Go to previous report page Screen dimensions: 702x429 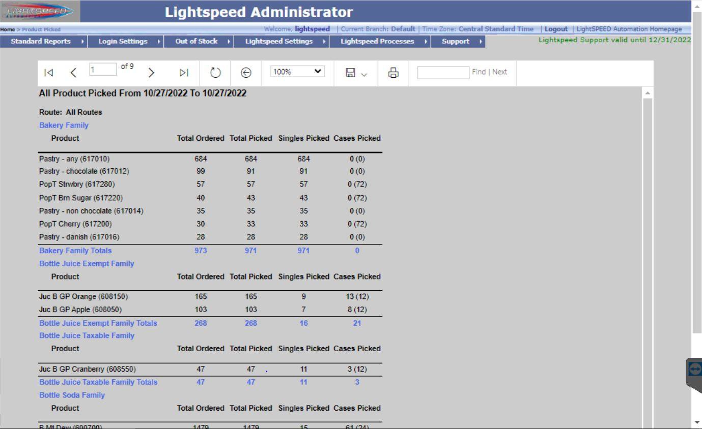(x=73, y=73)
